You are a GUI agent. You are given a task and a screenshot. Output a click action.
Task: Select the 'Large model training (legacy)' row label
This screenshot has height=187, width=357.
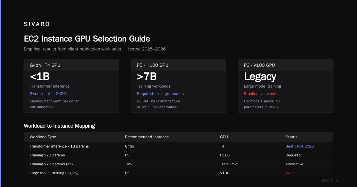(x=54, y=173)
